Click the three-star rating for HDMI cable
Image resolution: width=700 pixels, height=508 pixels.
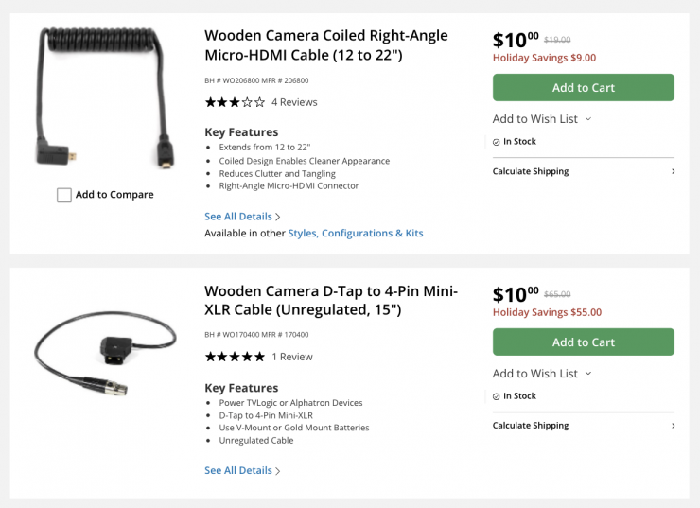click(x=235, y=102)
